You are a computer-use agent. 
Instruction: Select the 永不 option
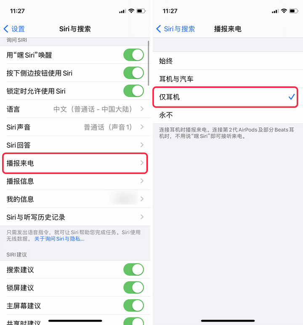coord(228,115)
